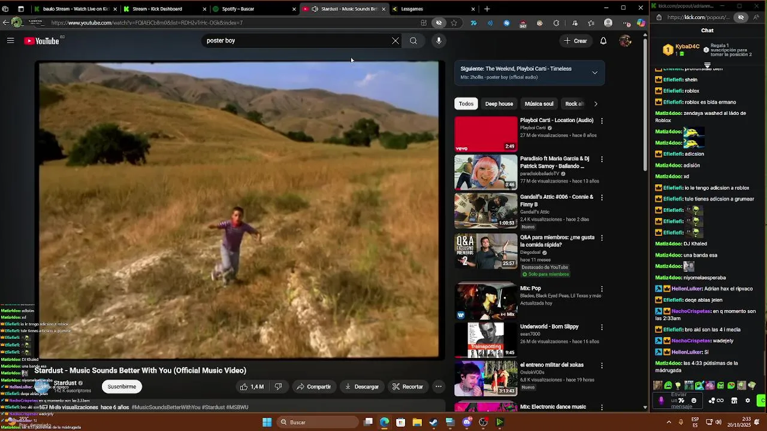Go to the YouTube home logo
This screenshot has height=431, width=767.
point(41,41)
